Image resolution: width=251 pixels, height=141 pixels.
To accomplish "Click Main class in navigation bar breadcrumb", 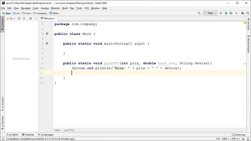I will tap(54, 13).
